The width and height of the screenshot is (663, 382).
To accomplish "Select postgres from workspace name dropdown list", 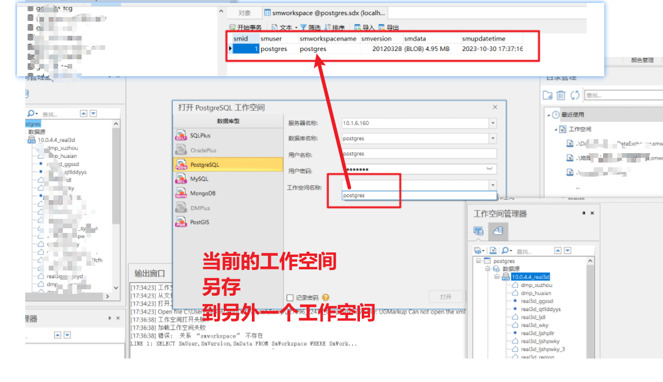I will coord(354,195).
